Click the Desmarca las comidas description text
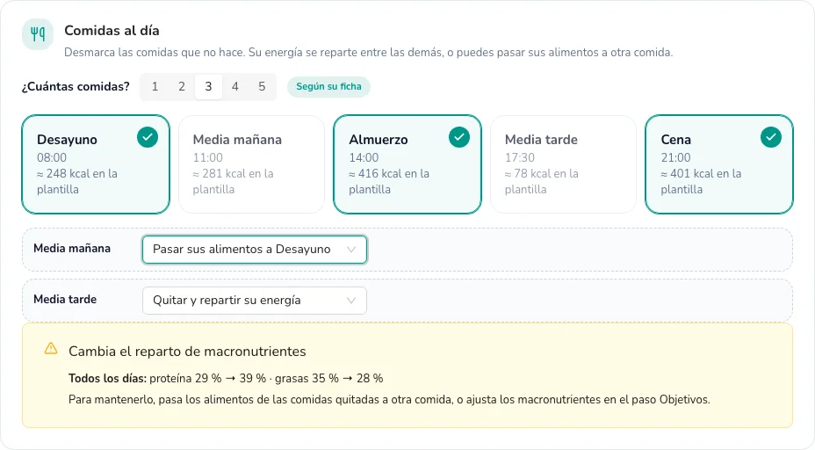 coord(369,53)
